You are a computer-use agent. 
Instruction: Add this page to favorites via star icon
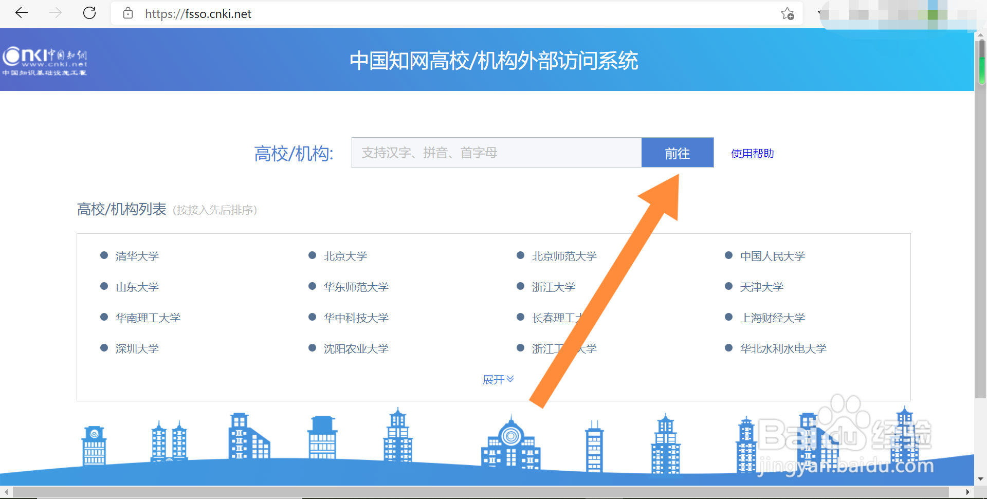point(786,14)
